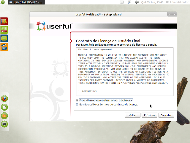Open the document icon in side dock
The image size is (190, 143).
[4, 107]
